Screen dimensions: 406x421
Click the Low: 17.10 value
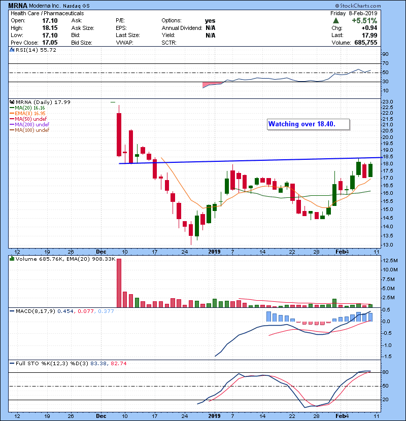(50, 35)
